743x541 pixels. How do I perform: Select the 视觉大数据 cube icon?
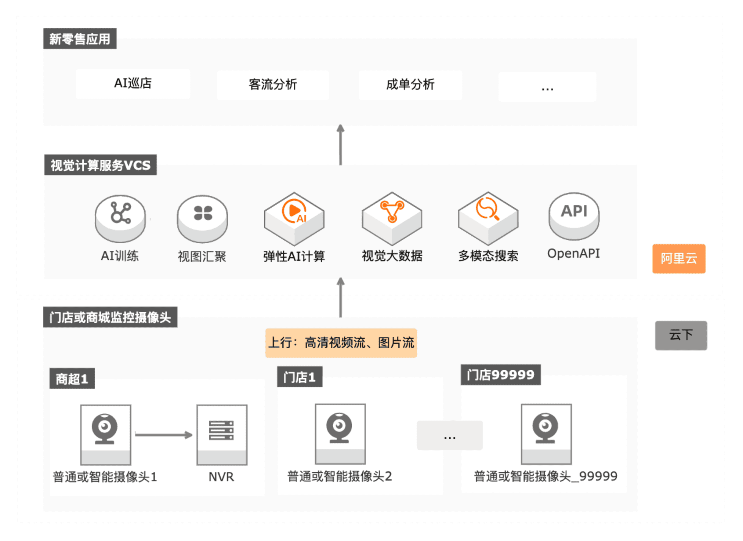point(392,219)
